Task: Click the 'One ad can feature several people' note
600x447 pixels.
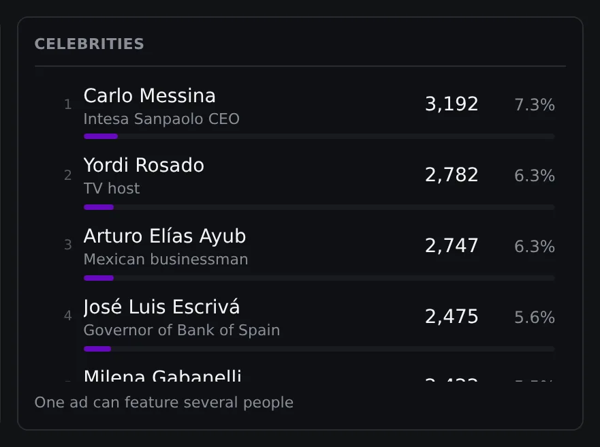Action: click(x=163, y=403)
